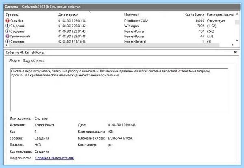Open the Справка в Интернете link

pyautogui.click(x=54, y=158)
